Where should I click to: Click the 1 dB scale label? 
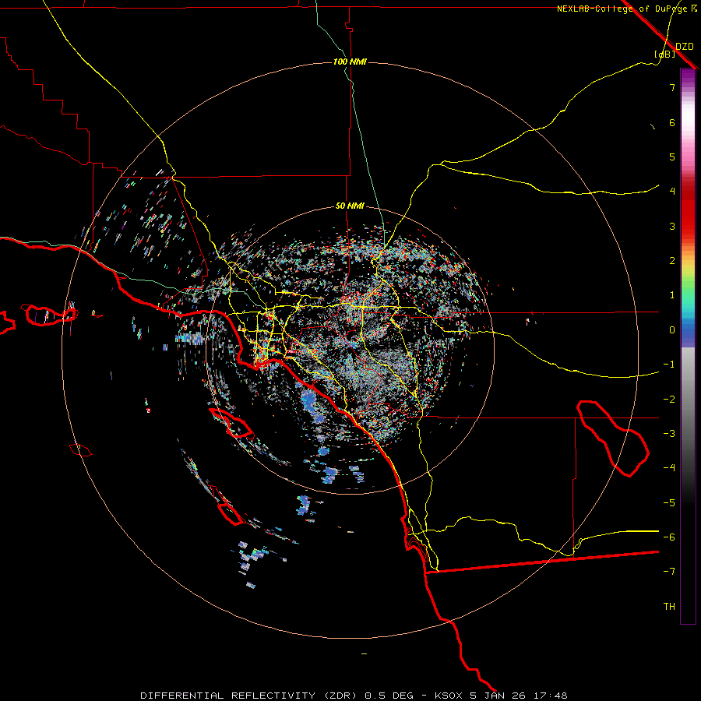[x=672, y=295]
